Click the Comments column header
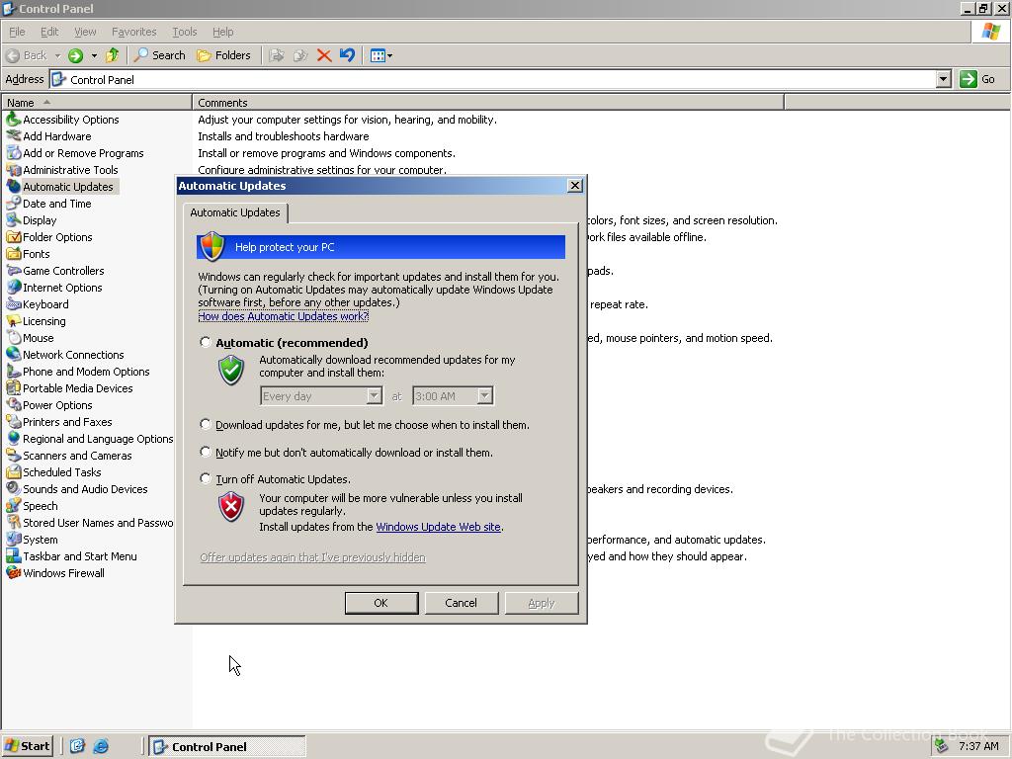This screenshot has width=1012, height=759. pyautogui.click(x=488, y=103)
